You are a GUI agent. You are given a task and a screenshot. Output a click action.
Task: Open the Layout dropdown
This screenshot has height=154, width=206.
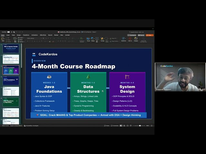pyautogui.click(x=21, y=38)
